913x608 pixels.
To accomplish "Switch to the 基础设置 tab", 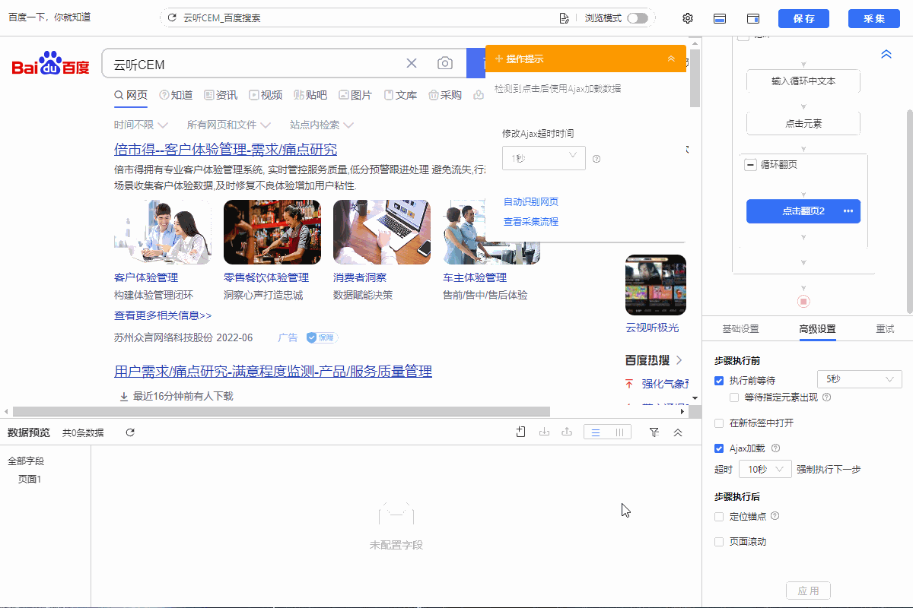I will click(740, 329).
